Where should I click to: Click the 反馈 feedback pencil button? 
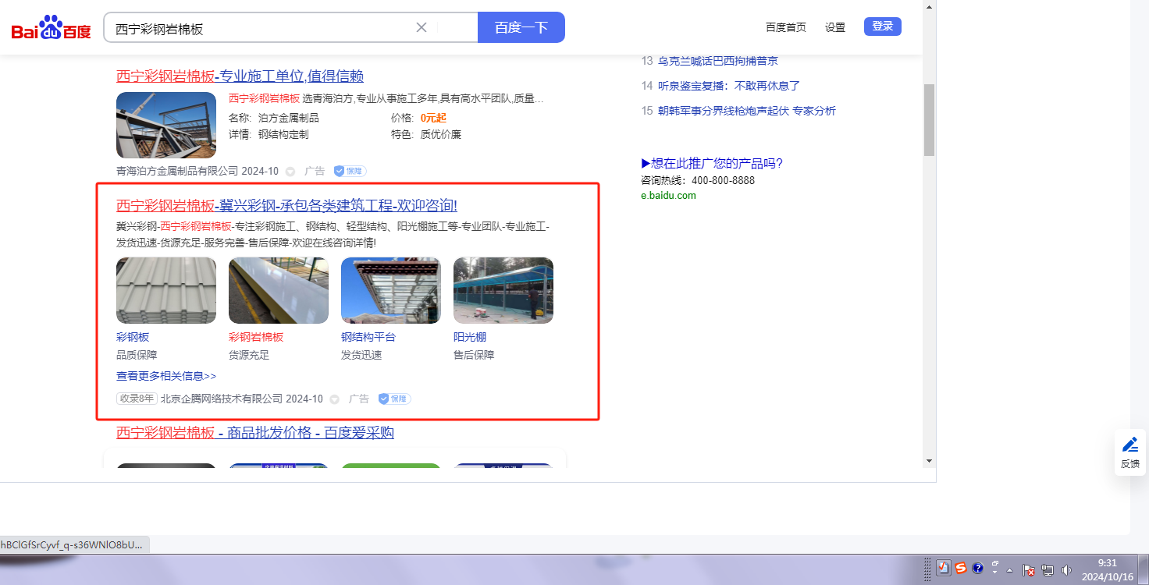[x=1130, y=452]
